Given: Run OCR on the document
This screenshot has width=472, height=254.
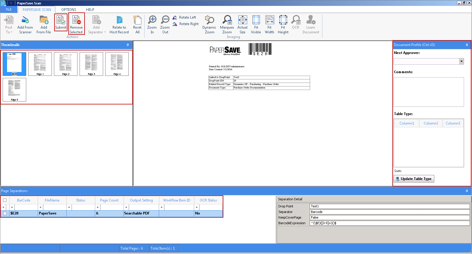Looking at the screenshot, I should [296, 22].
